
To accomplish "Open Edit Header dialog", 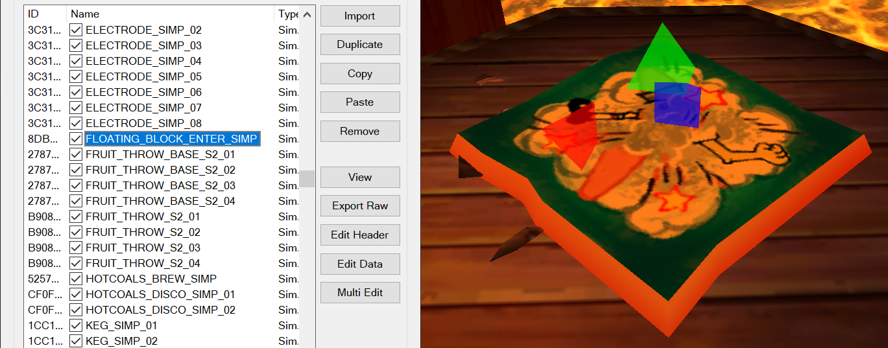I will coord(360,235).
